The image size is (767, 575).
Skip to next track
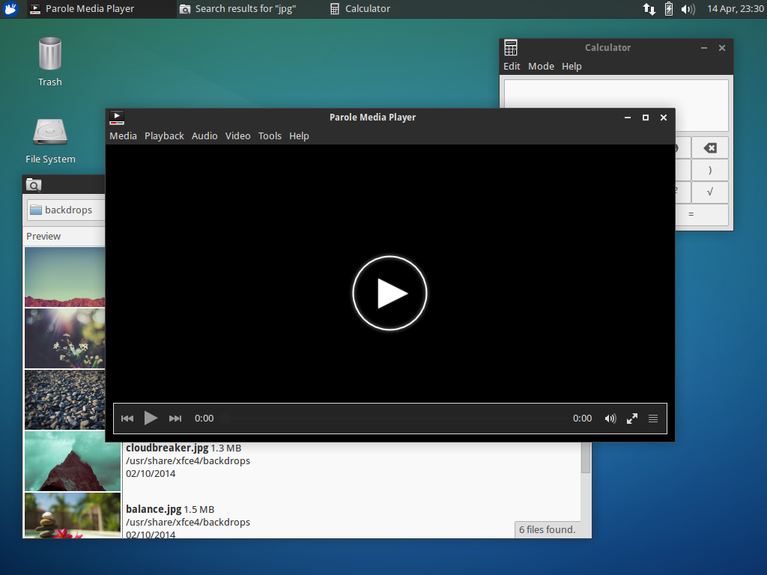click(x=175, y=419)
